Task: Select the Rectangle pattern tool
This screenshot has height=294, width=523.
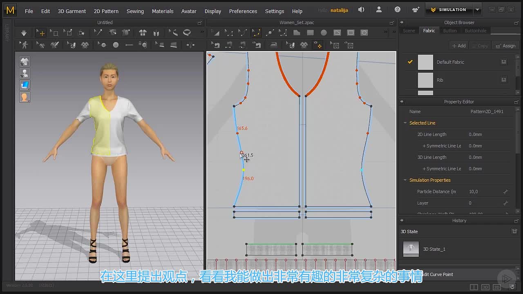Action: [x=311, y=33]
